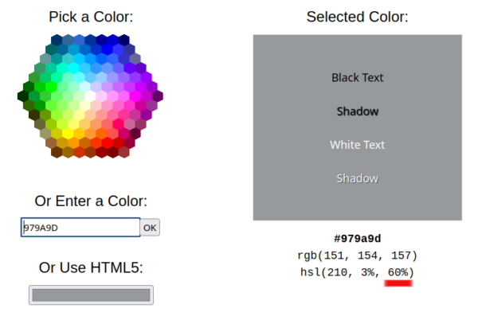Click the rgb(151, 154, 157) value text

[357, 256]
